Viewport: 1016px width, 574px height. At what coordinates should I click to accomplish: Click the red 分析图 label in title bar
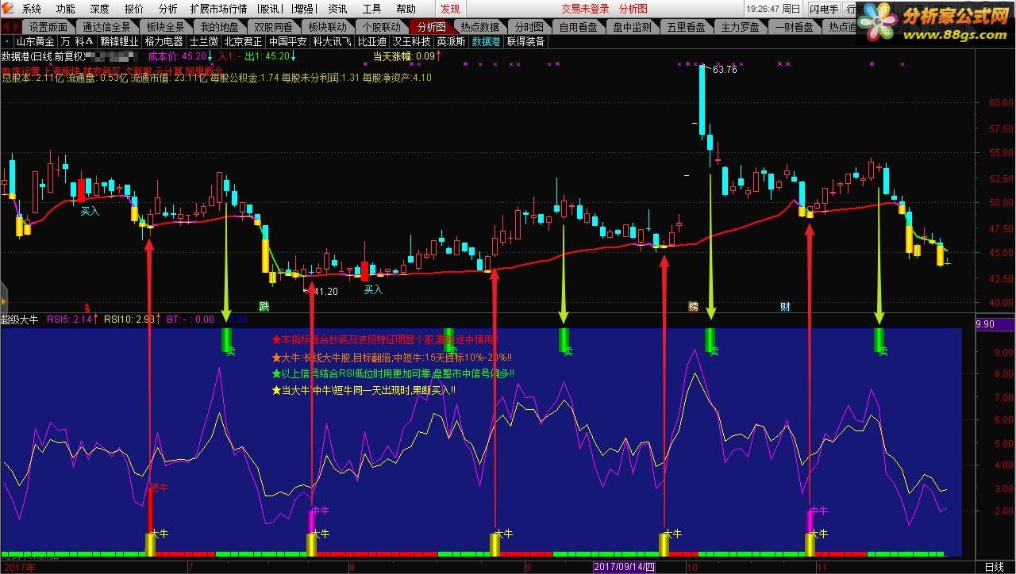633,9
